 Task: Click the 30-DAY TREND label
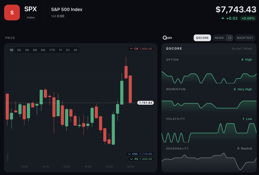pyautogui.click(x=242, y=49)
